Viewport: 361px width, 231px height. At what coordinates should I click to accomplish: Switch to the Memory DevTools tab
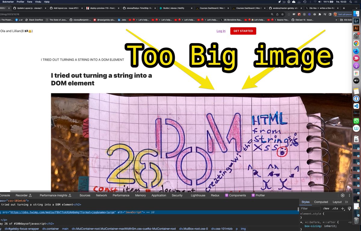(x=140, y=195)
